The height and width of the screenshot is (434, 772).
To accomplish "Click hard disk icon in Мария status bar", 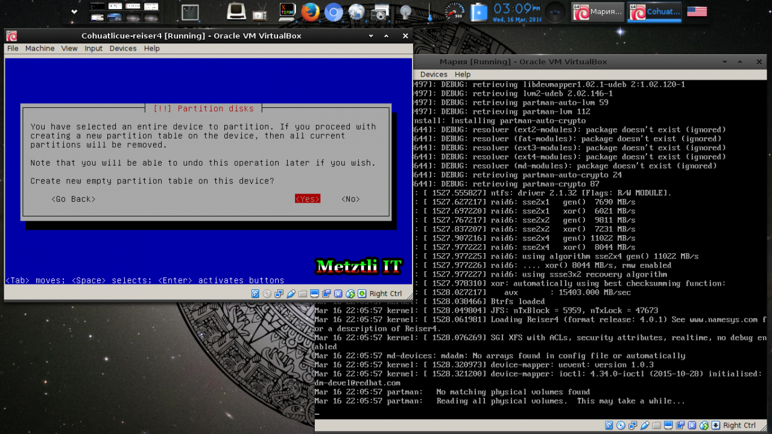I will point(609,426).
